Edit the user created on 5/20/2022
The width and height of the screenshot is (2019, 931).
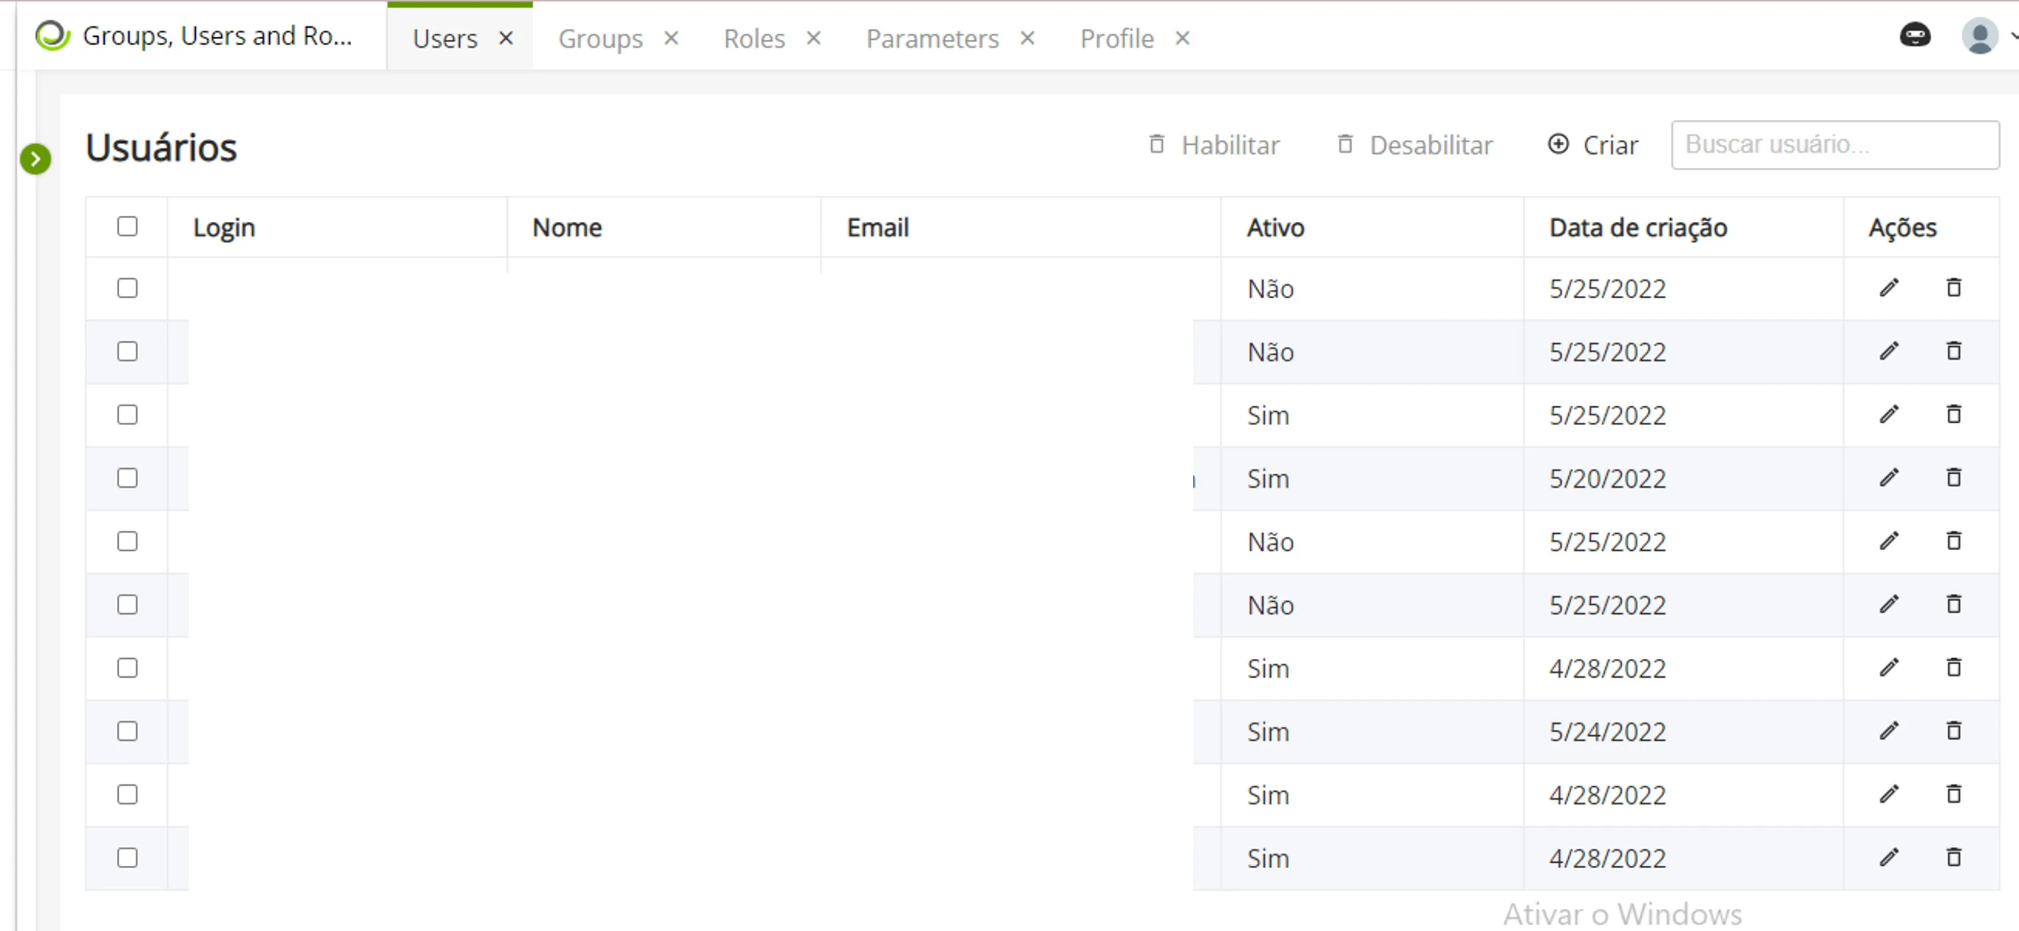pyautogui.click(x=1889, y=477)
